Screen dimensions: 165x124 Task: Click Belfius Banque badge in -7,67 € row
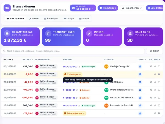(x=46, y=74)
